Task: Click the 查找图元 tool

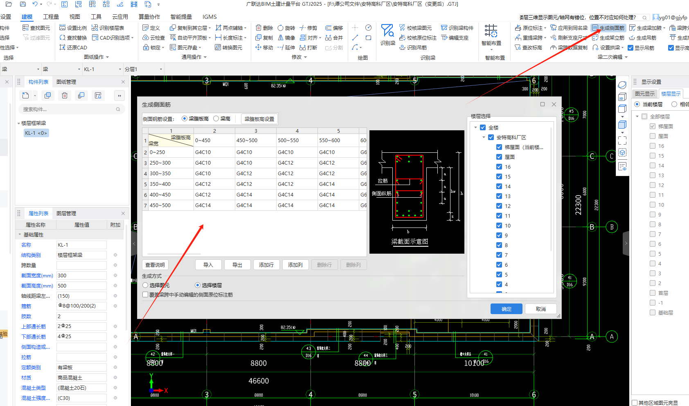Action: pos(36,28)
